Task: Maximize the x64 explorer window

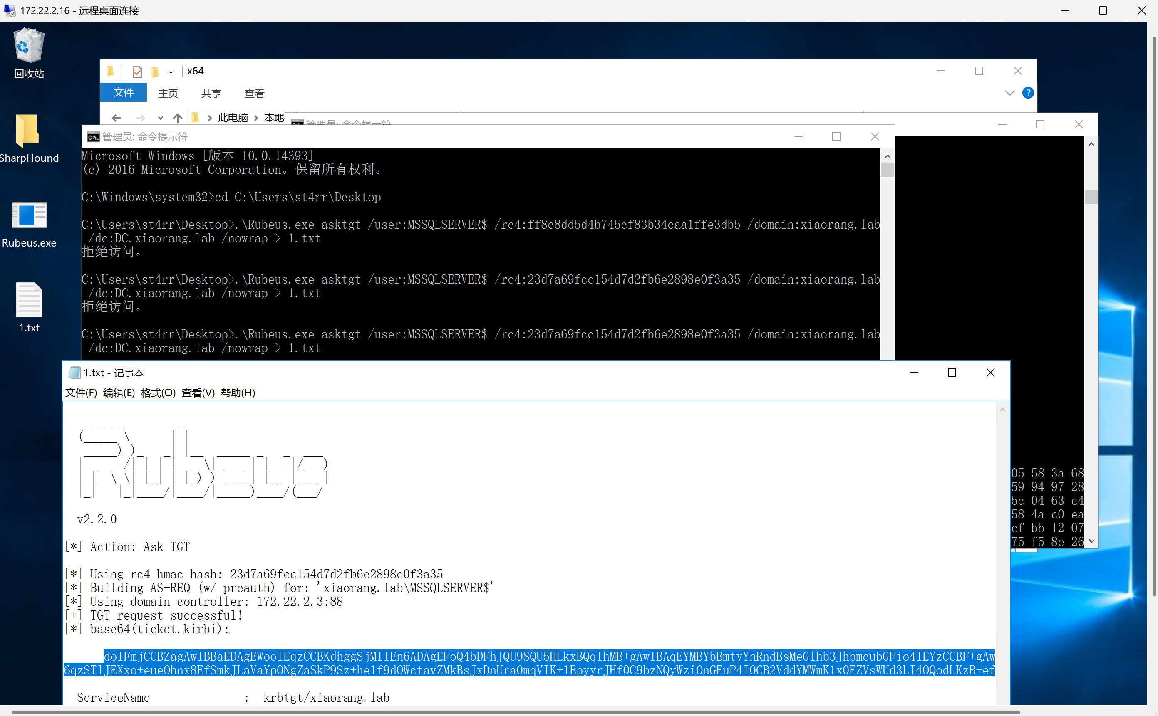Action: (x=979, y=71)
